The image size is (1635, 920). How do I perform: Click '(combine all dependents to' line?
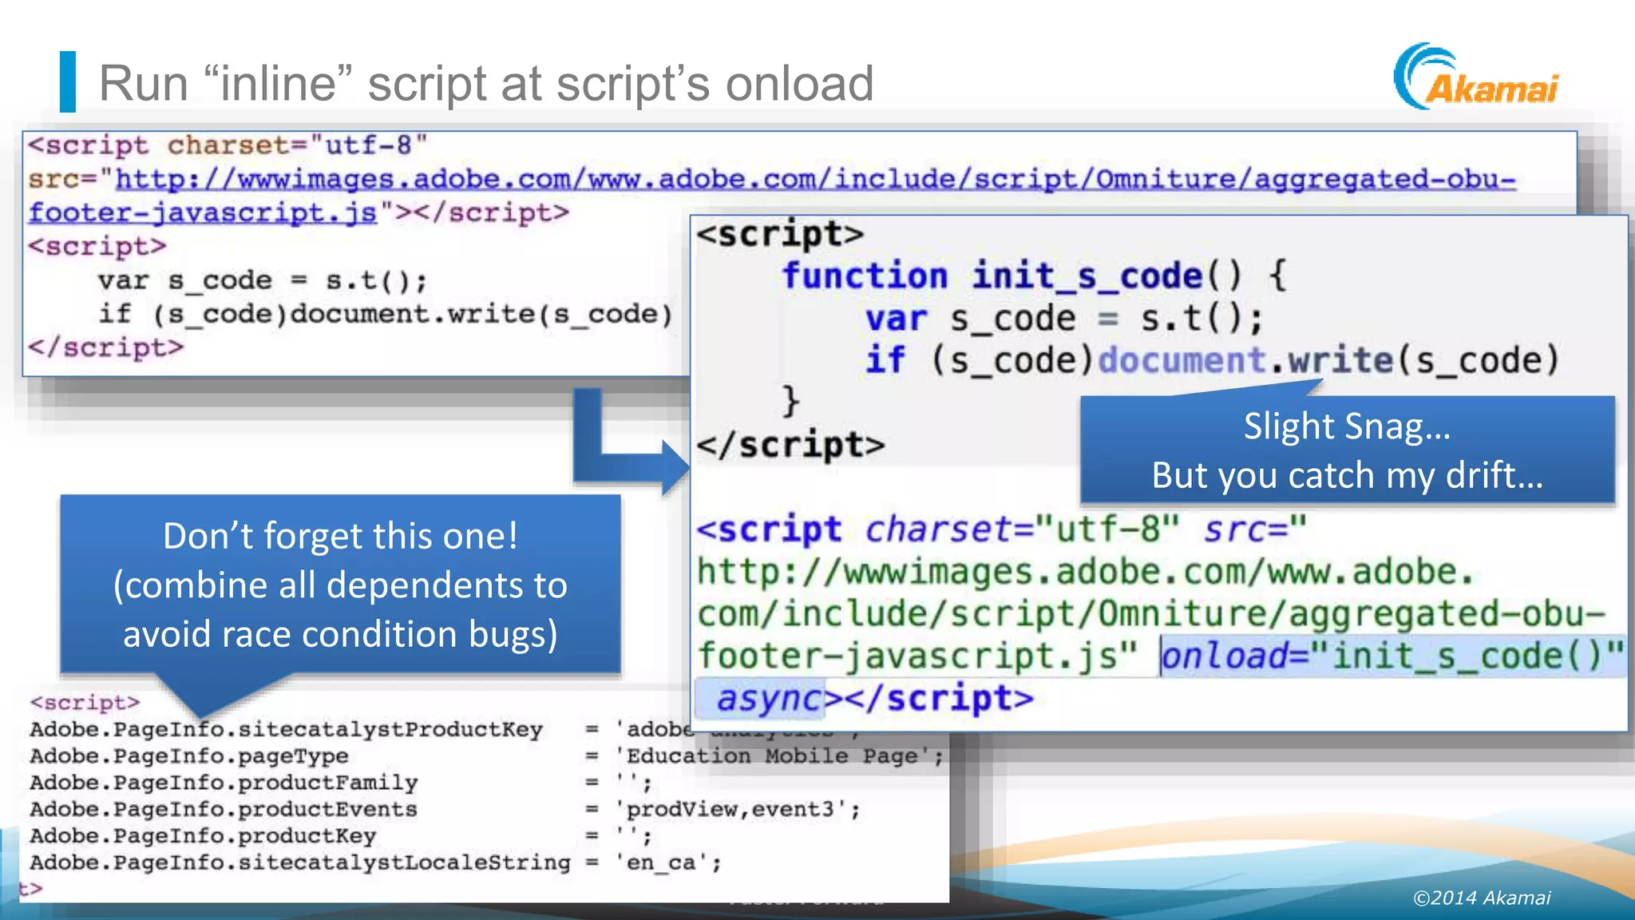coord(341,585)
